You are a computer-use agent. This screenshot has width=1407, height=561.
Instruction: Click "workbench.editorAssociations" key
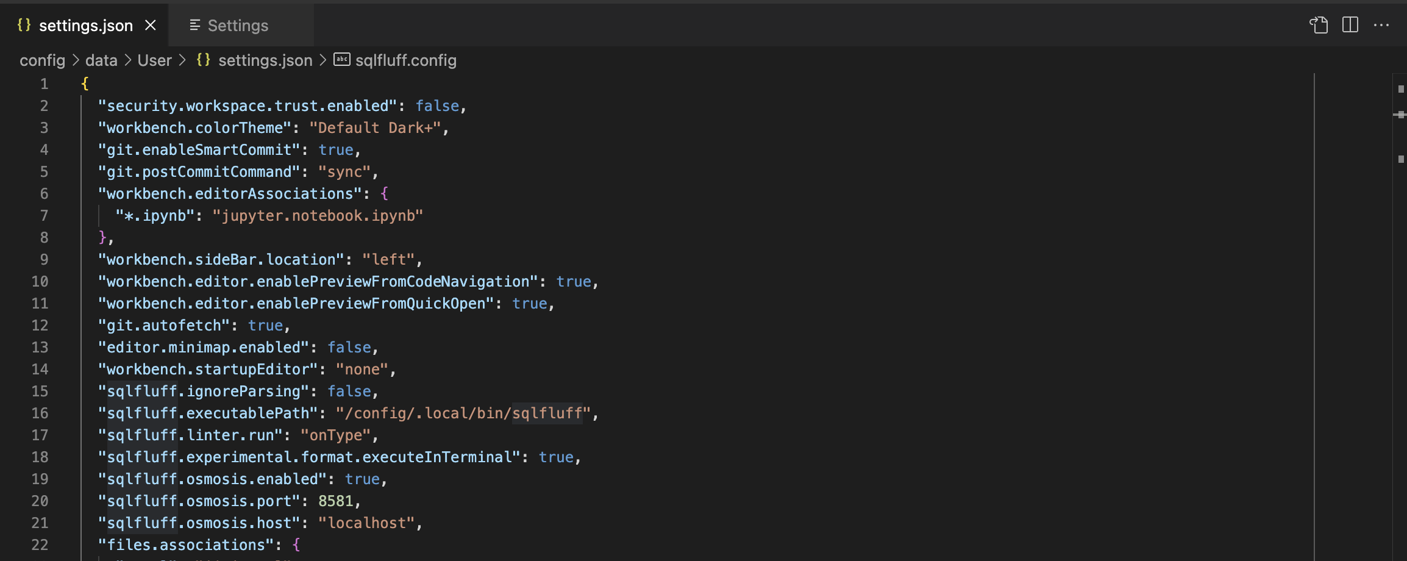(x=230, y=193)
